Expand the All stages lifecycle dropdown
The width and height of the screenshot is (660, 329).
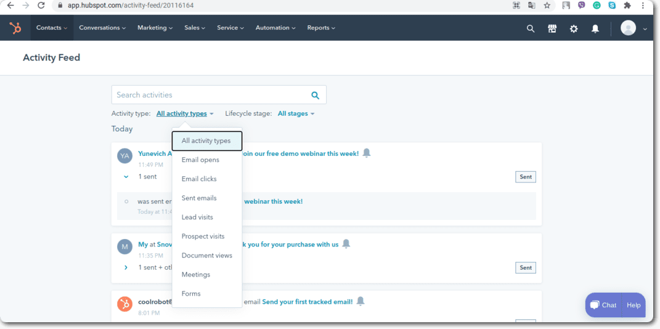click(296, 113)
